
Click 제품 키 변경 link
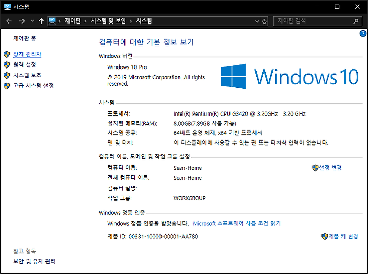pos(343,236)
